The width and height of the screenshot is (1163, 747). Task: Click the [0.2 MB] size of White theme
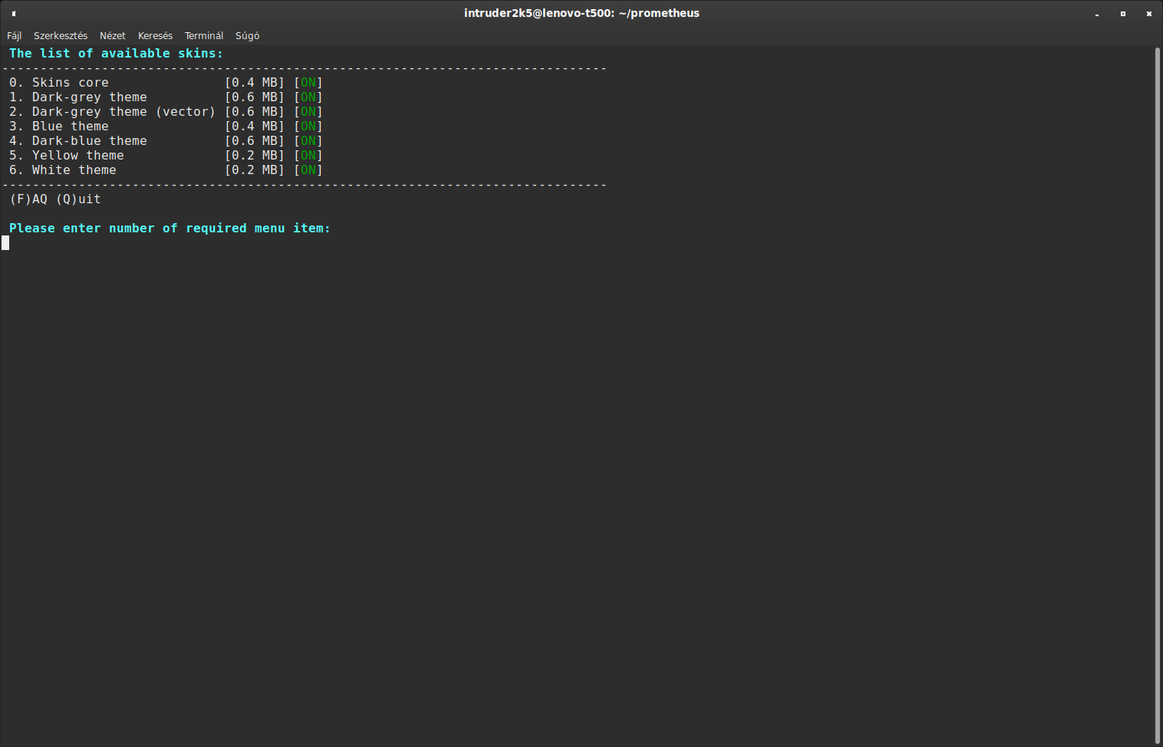coord(255,170)
